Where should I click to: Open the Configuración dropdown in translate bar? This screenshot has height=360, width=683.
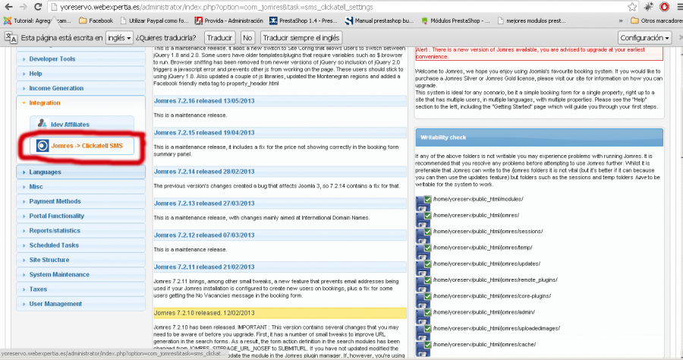(x=644, y=38)
